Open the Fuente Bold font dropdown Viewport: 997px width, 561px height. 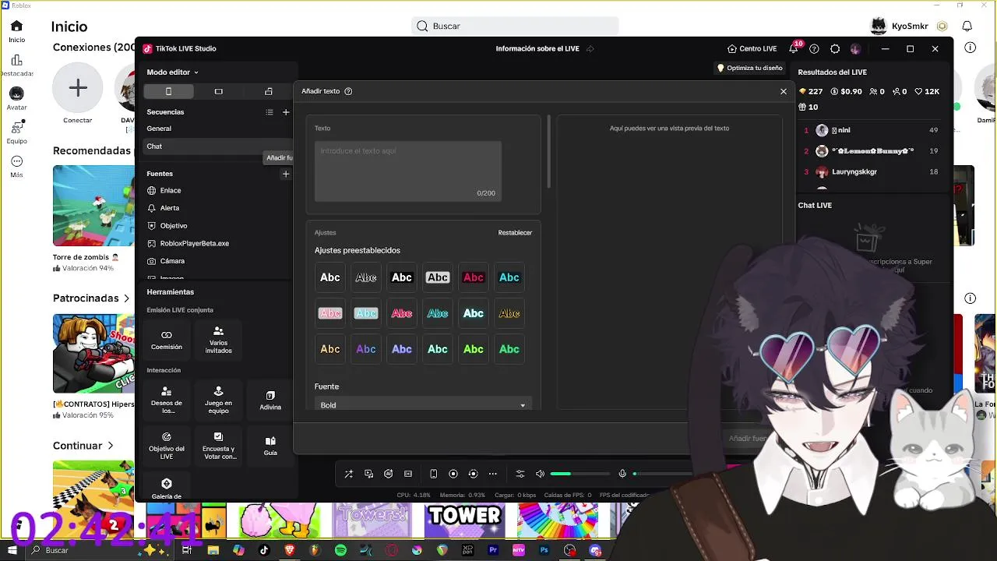pos(423,404)
